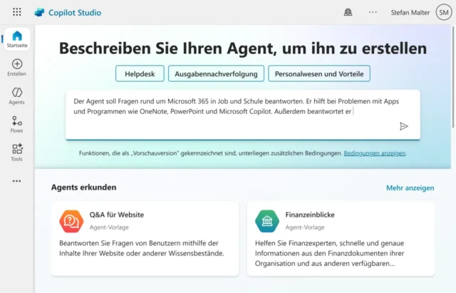
Task: Go to Startseite in sidebar
Action: pos(17,39)
